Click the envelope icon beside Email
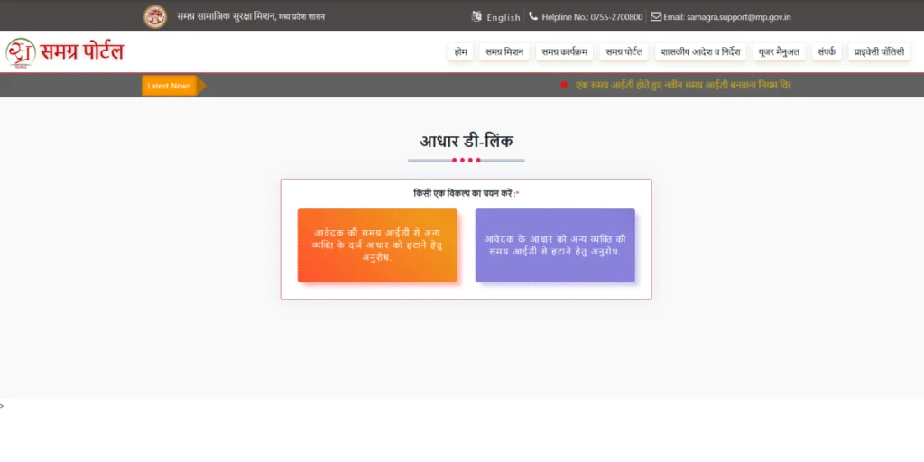The width and height of the screenshot is (924, 462). tap(656, 16)
